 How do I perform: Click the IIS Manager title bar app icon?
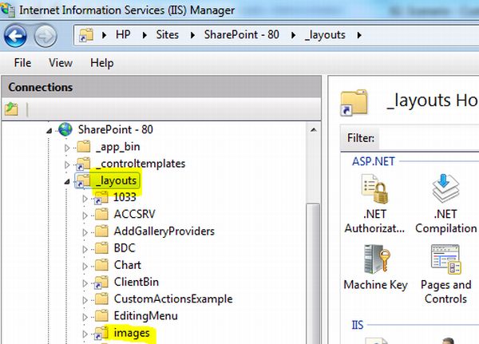point(8,10)
